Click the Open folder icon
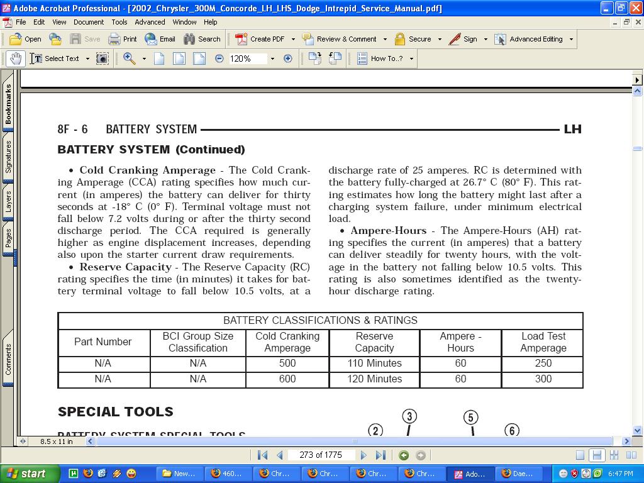The image size is (644, 483). [x=16, y=39]
